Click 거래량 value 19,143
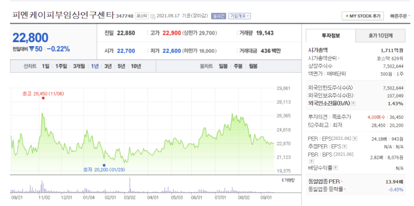The width and height of the screenshot is (414, 206). (x=265, y=33)
